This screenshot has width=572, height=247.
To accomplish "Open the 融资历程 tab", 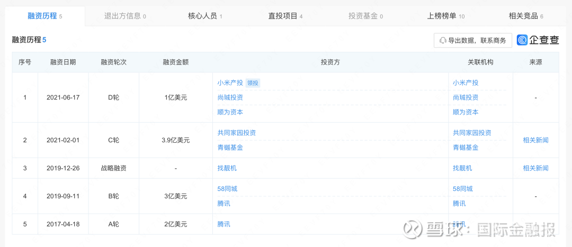I will coord(45,16).
